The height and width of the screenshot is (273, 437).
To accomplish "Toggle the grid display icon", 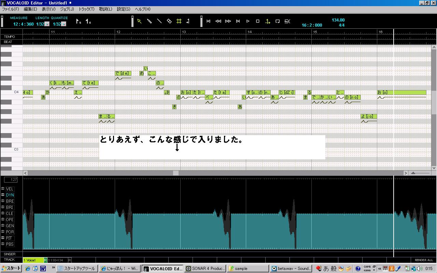I will pyautogui.click(x=179, y=21).
